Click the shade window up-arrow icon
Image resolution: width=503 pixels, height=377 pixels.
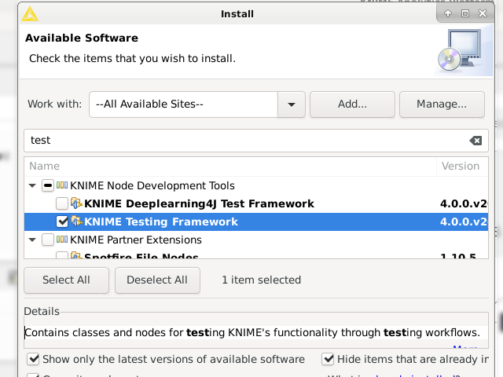point(448,13)
